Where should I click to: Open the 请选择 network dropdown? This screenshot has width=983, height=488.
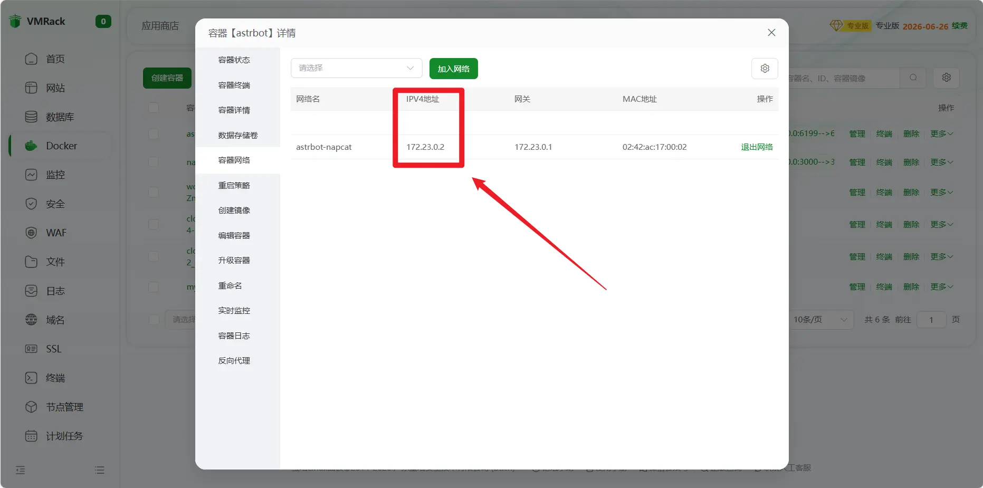click(x=356, y=68)
